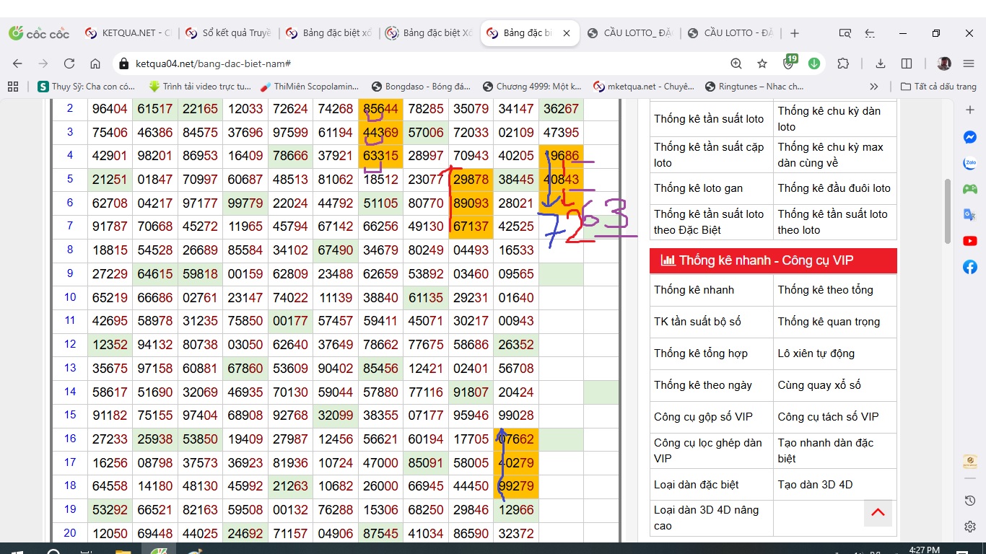Open Messenger in the browser sidebar
This screenshot has width=986, height=554.
970,137
